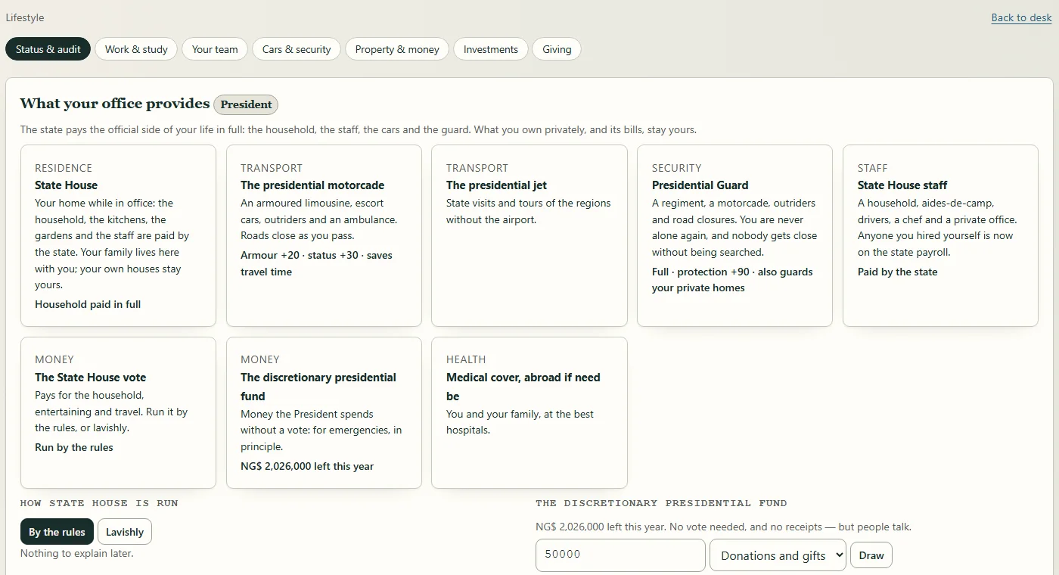Select the Property & money tab
The height and width of the screenshot is (575, 1059).
click(397, 49)
